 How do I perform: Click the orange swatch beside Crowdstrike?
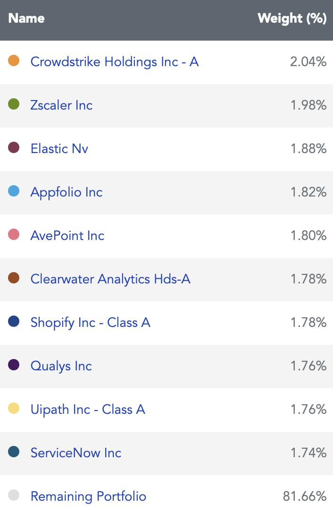(14, 60)
